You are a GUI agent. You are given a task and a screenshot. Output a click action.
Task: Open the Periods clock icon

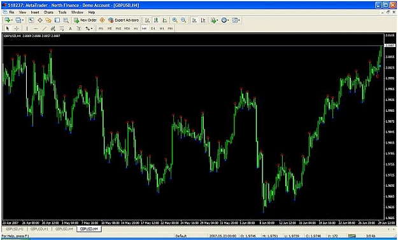point(224,20)
